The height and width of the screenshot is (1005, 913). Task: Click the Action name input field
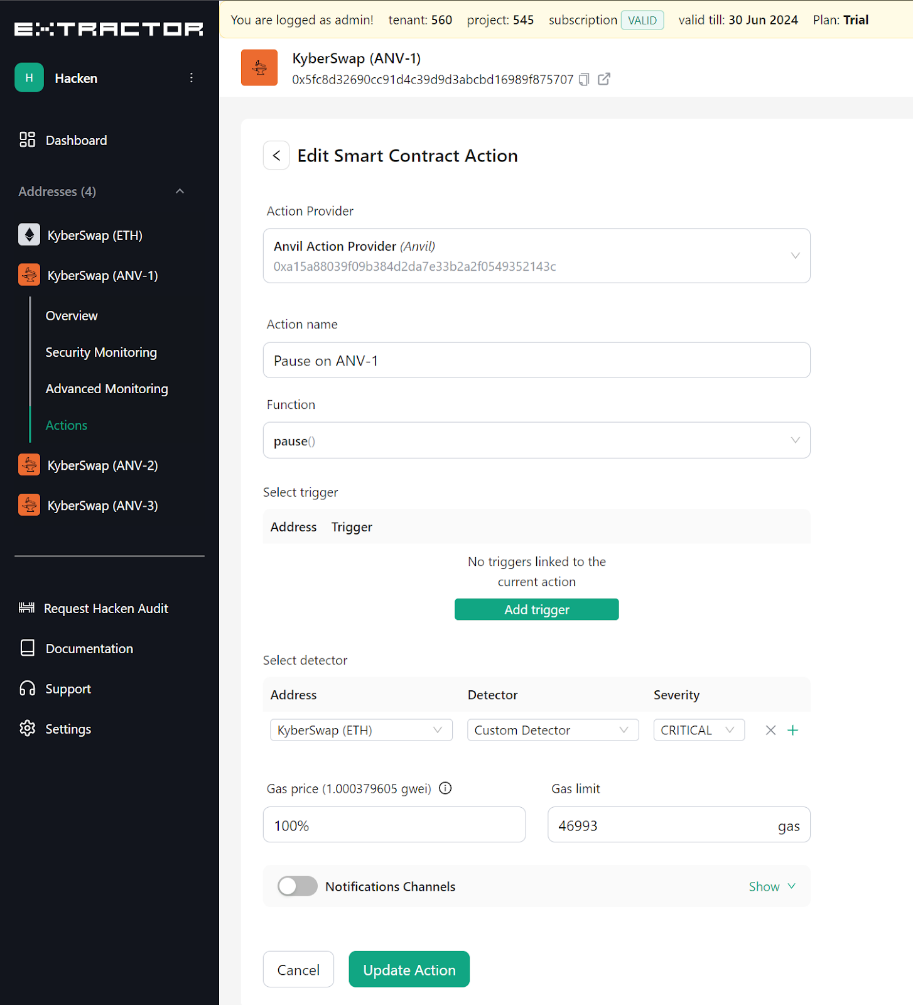point(537,360)
